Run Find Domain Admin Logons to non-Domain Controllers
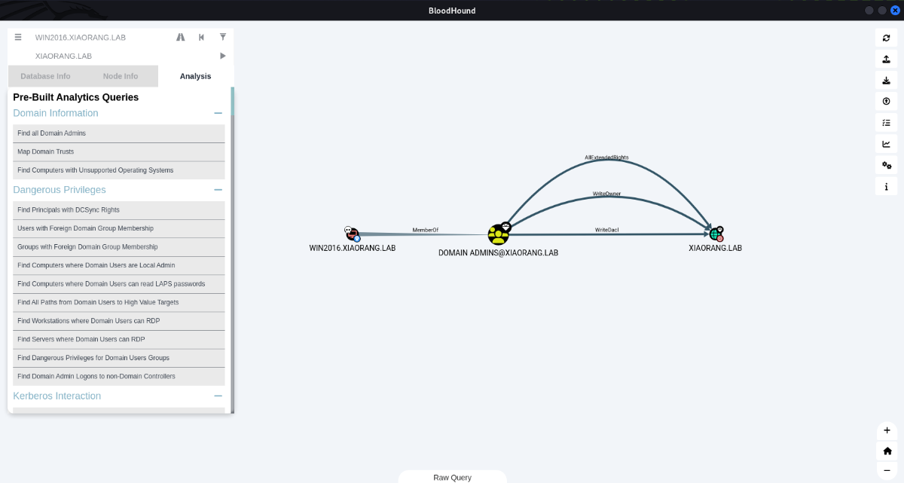This screenshot has width=904, height=483. (119, 376)
